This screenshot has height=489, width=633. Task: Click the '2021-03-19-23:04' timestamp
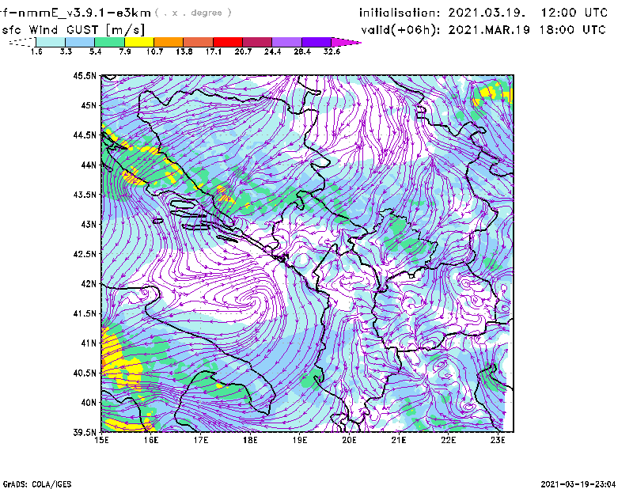pos(578,484)
